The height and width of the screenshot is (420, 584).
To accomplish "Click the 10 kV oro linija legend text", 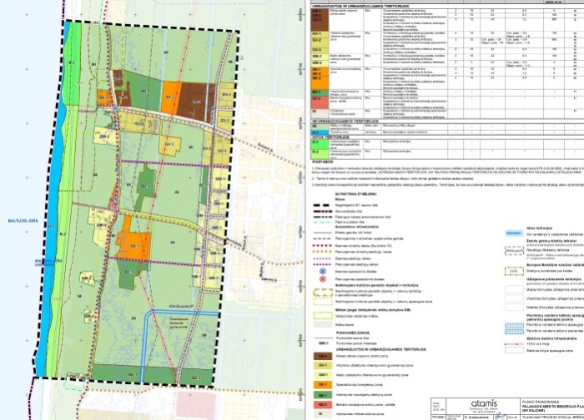I will coord(538,344).
